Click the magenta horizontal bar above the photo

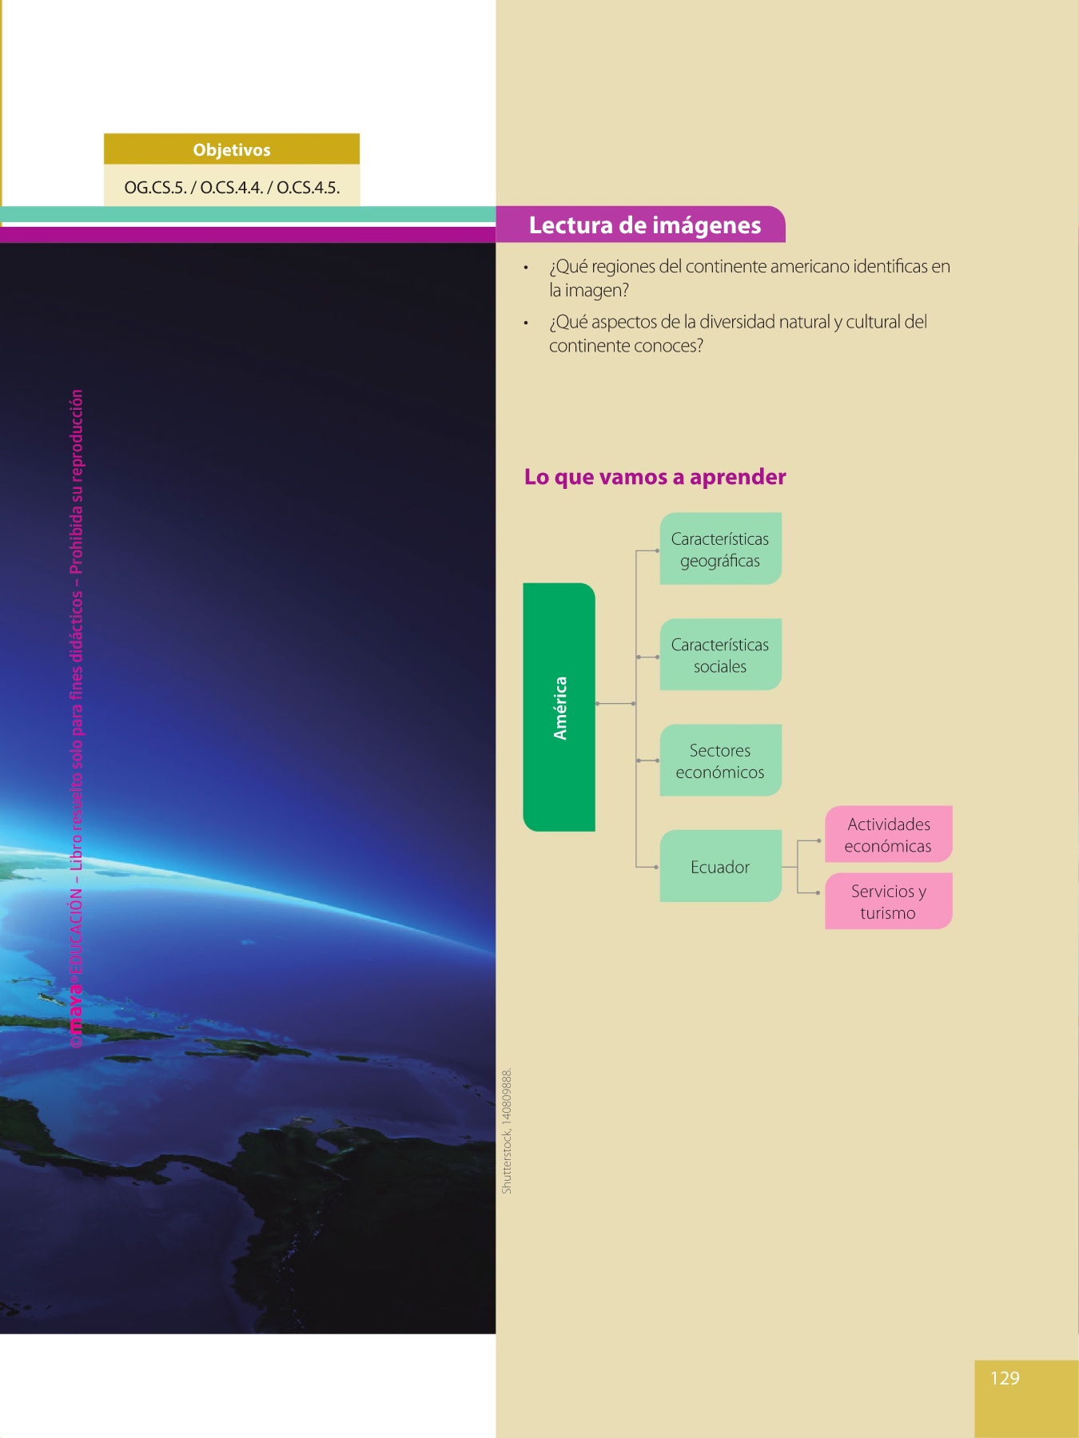248,235
